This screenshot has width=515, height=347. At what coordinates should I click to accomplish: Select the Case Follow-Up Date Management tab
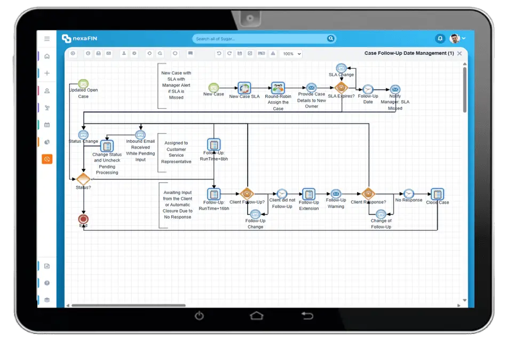408,53
